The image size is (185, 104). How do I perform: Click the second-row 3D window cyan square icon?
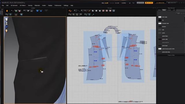[21, 14]
